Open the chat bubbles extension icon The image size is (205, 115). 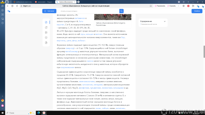(193, 6)
